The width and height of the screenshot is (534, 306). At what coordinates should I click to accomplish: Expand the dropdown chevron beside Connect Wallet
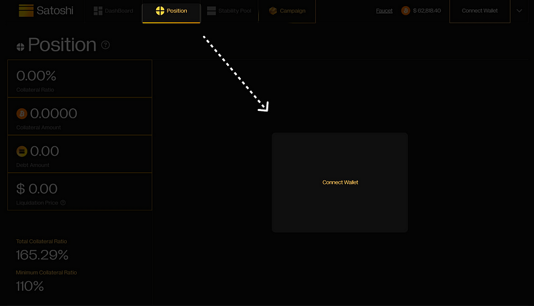[x=519, y=11]
